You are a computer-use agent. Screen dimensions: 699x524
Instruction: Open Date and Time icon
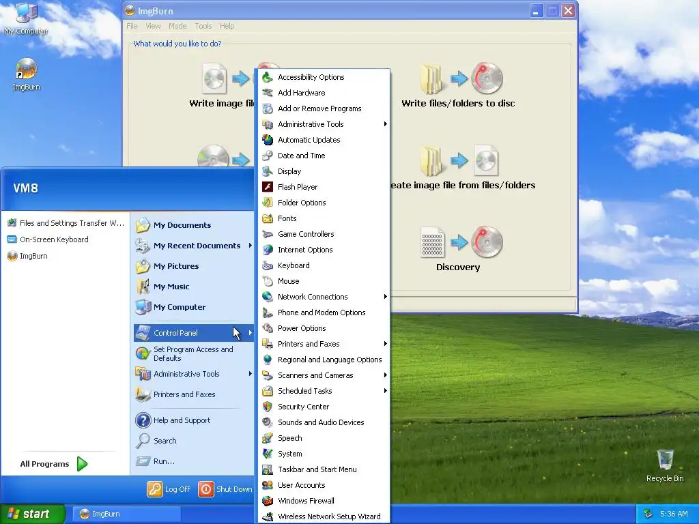(x=268, y=156)
